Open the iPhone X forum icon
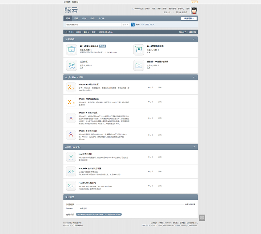The height and width of the screenshot is (234, 261). click(x=71, y=118)
